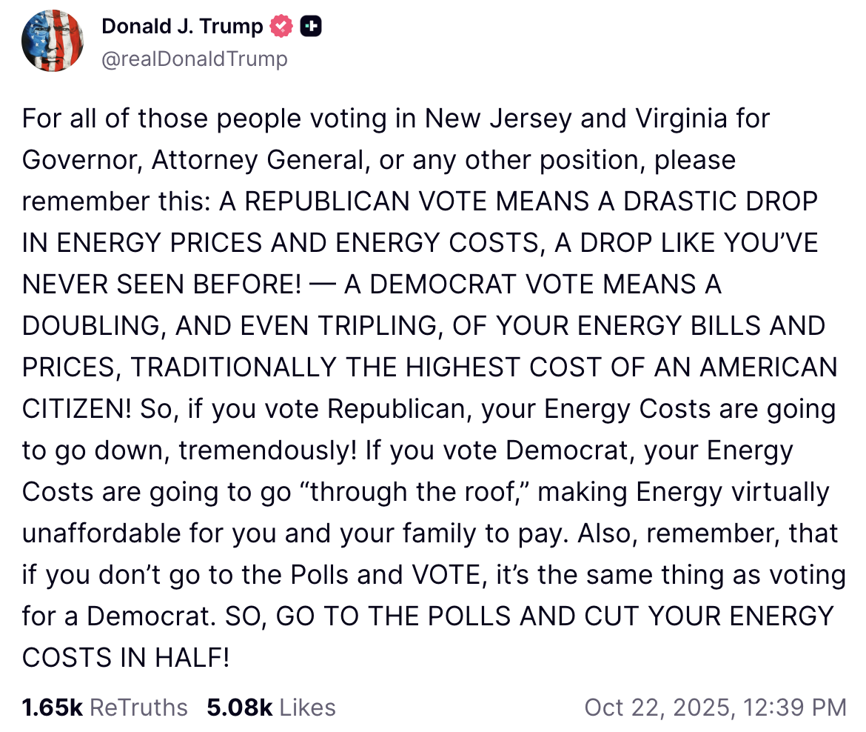Click the 1.65k ReTruths number

pyautogui.click(x=52, y=707)
